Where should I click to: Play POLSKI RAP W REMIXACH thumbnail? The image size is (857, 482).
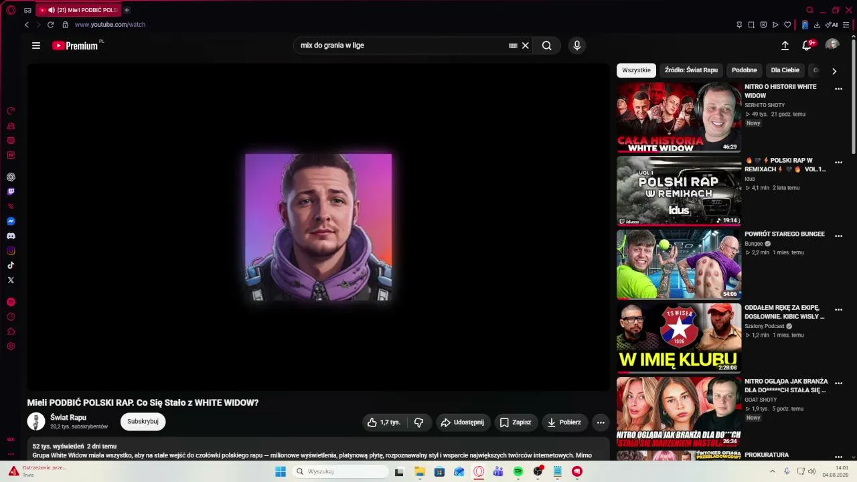[x=679, y=191]
